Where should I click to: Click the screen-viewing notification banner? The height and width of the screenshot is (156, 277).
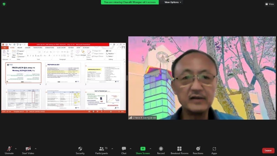130,2
